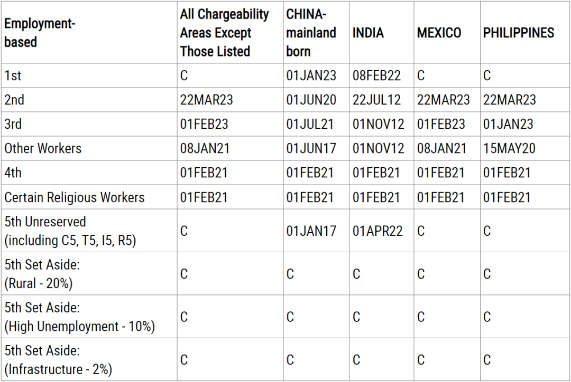Select India 1st date 08FEB22
This screenshot has width=571, height=382.
376,75
